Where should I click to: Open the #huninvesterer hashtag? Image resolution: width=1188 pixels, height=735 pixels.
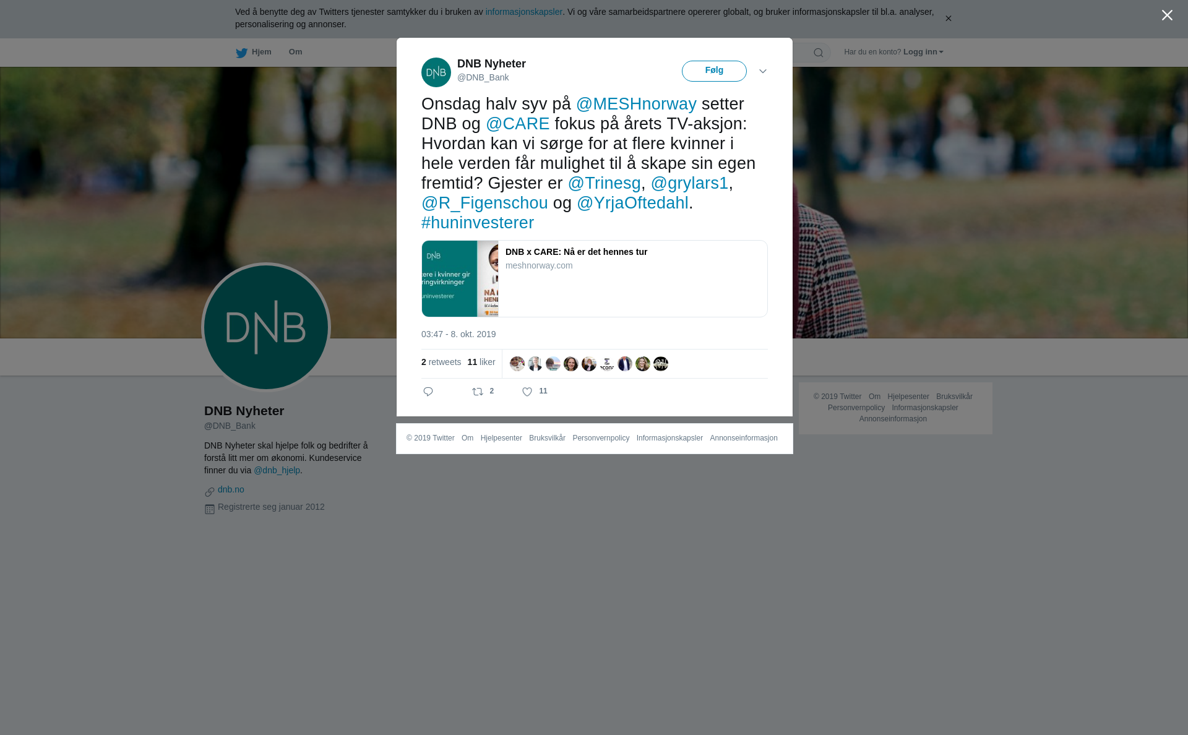[x=478, y=223]
